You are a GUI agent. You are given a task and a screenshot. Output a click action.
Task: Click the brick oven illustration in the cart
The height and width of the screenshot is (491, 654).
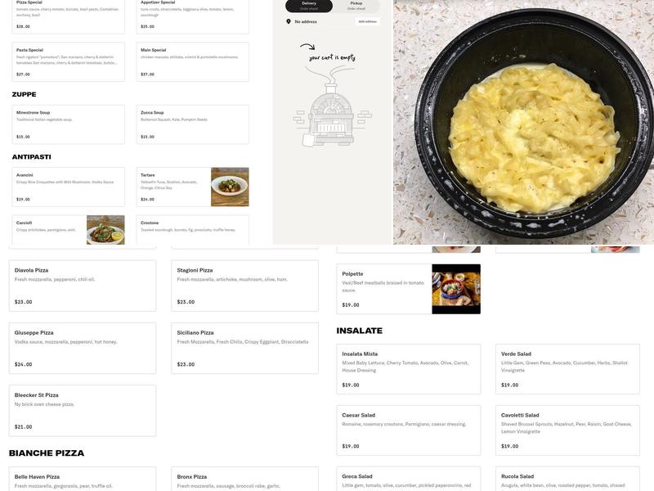pyautogui.click(x=332, y=107)
